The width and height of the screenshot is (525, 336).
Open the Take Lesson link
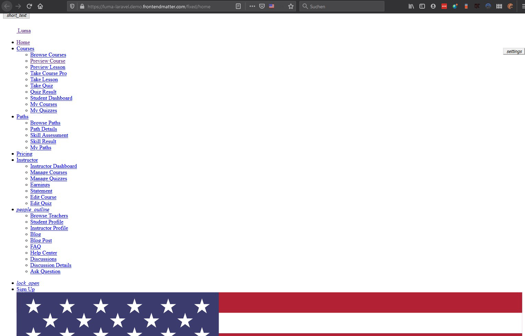[x=44, y=79]
